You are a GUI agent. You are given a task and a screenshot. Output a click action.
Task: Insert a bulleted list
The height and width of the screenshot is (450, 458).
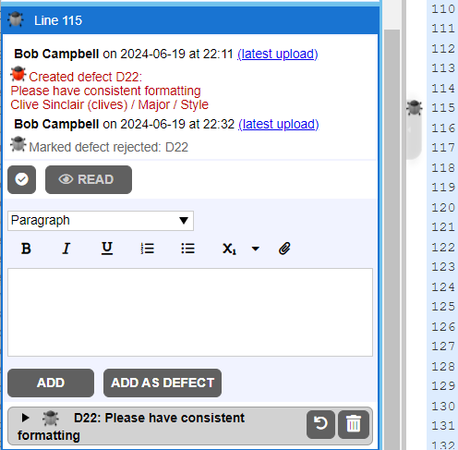click(x=187, y=249)
